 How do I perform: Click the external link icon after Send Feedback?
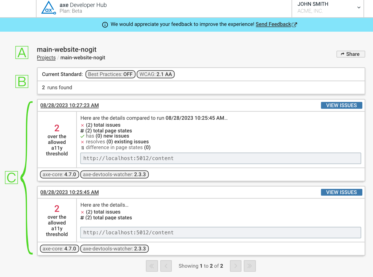tap(294, 25)
